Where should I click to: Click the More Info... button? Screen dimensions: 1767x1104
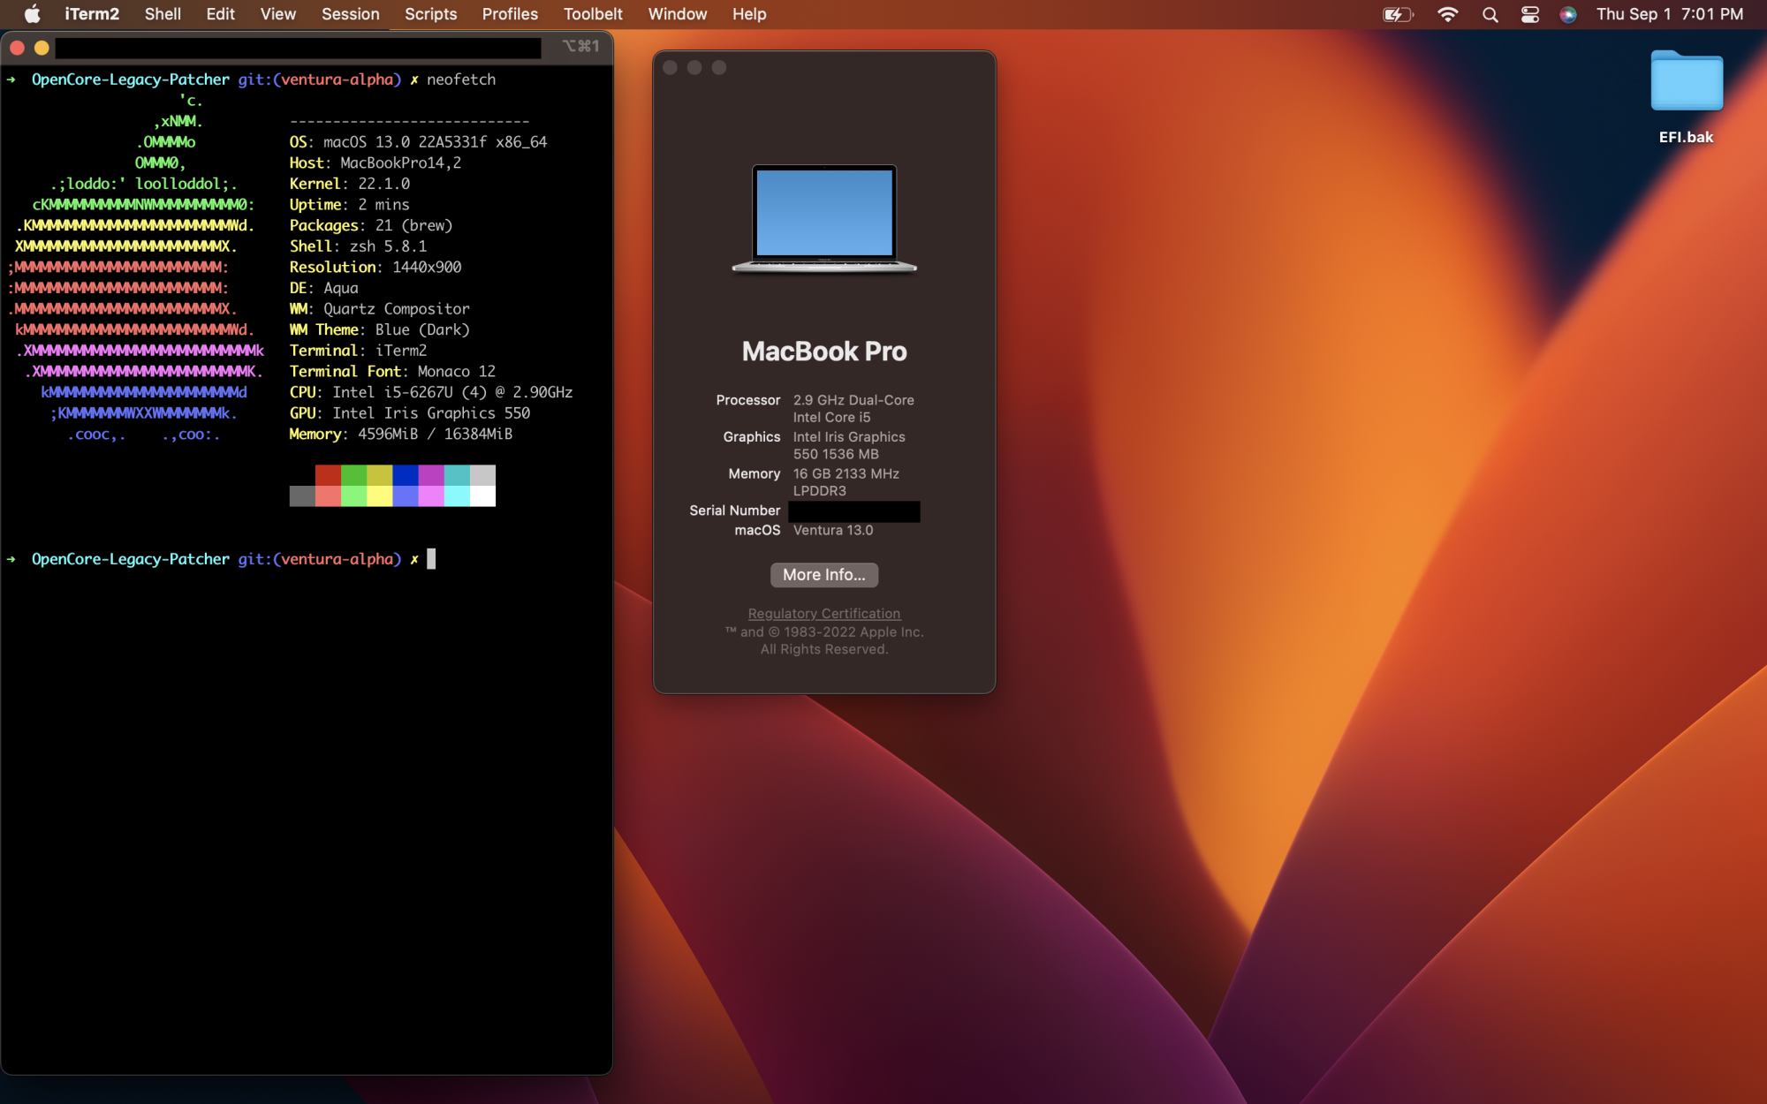coord(823,575)
